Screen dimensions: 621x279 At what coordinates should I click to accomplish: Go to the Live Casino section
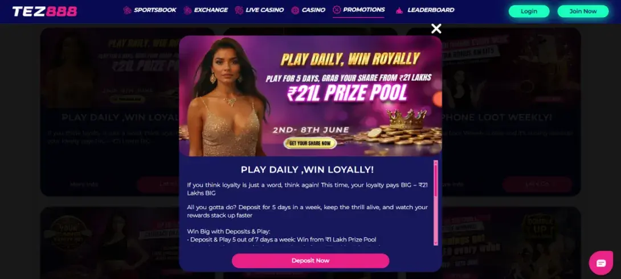point(264,10)
